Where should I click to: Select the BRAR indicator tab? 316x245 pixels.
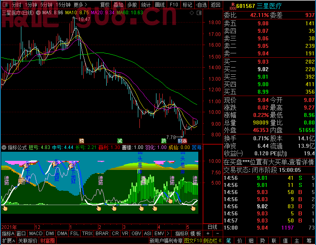tap(102, 234)
